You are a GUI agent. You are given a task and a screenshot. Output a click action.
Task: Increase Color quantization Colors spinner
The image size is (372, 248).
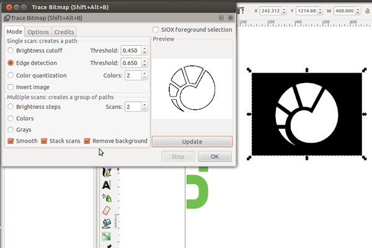pos(144,73)
